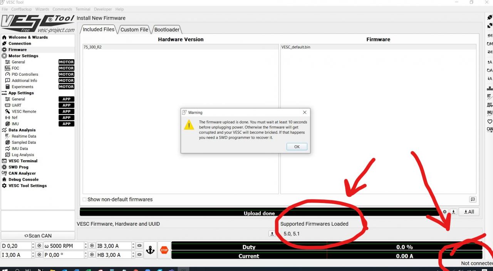The width and height of the screenshot is (493, 271).
Task: Click the circular-arrow A default app config icon
Action: click(x=490, y=70)
